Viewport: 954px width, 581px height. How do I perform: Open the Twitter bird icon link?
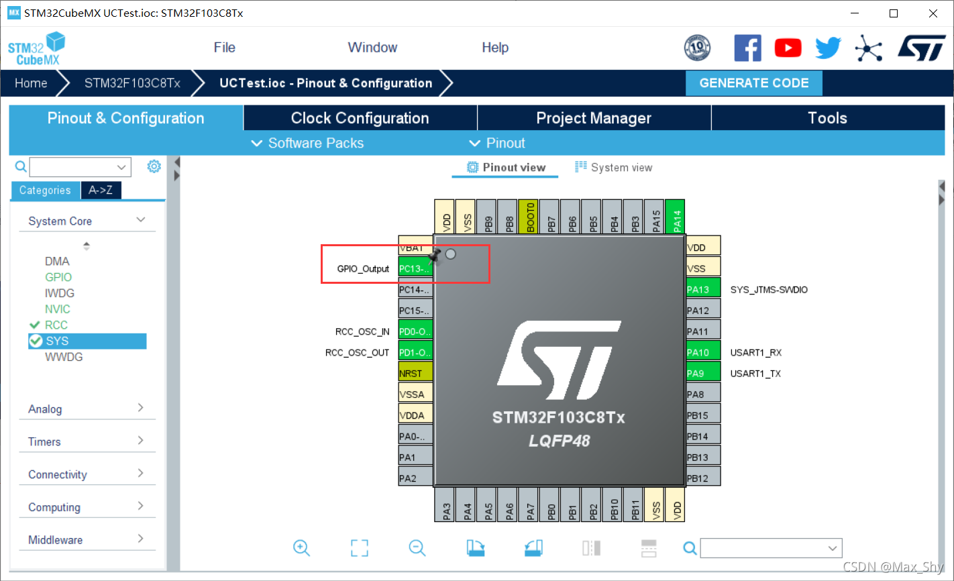828,48
